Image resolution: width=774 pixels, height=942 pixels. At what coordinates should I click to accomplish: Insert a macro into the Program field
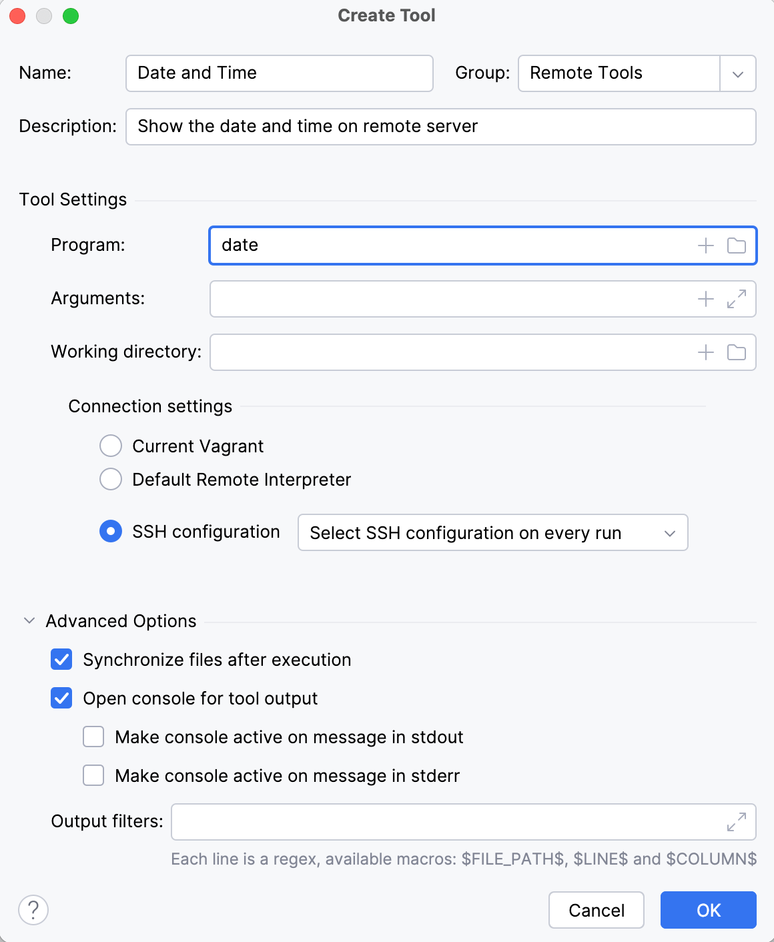coord(705,246)
